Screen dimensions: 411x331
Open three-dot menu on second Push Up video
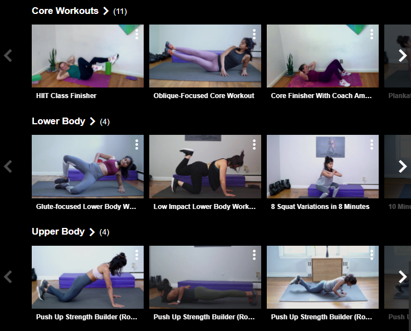254,255
